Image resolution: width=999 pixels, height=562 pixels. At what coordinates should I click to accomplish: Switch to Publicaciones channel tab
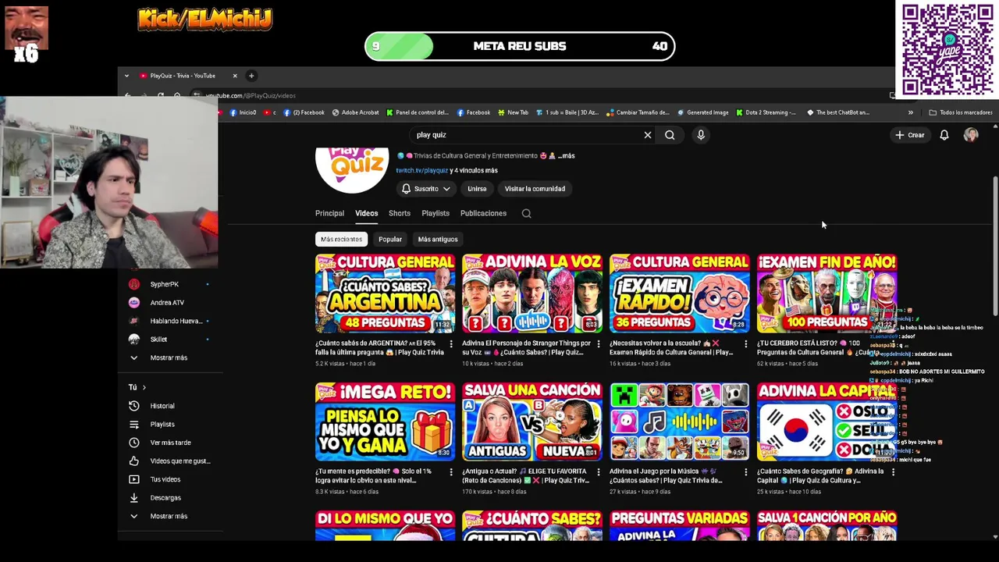(483, 213)
